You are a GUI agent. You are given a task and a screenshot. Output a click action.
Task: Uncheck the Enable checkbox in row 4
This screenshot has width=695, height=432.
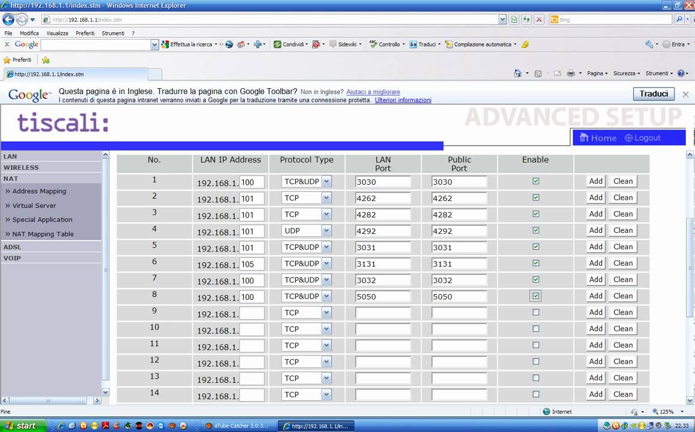[x=536, y=230]
